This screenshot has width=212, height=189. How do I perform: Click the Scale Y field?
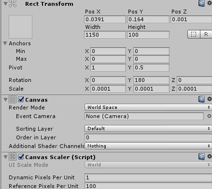pos(151,89)
